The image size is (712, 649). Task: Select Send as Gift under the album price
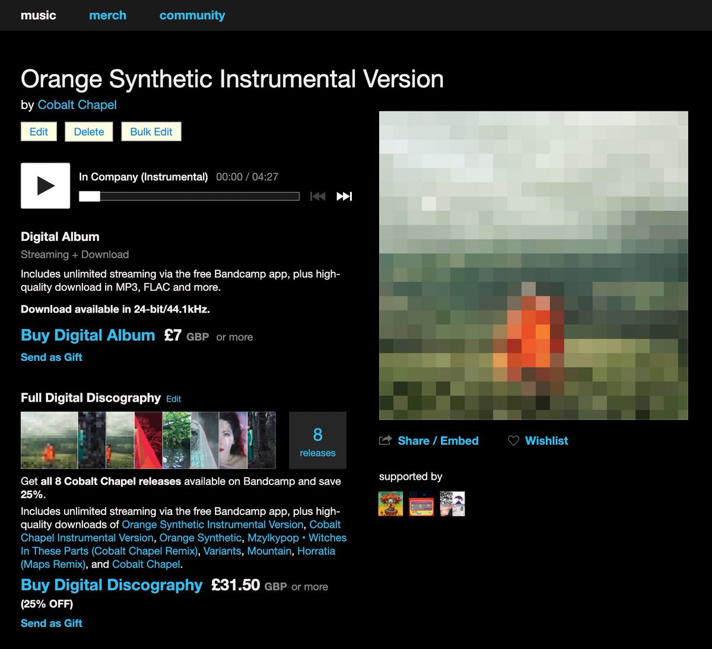coord(51,357)
